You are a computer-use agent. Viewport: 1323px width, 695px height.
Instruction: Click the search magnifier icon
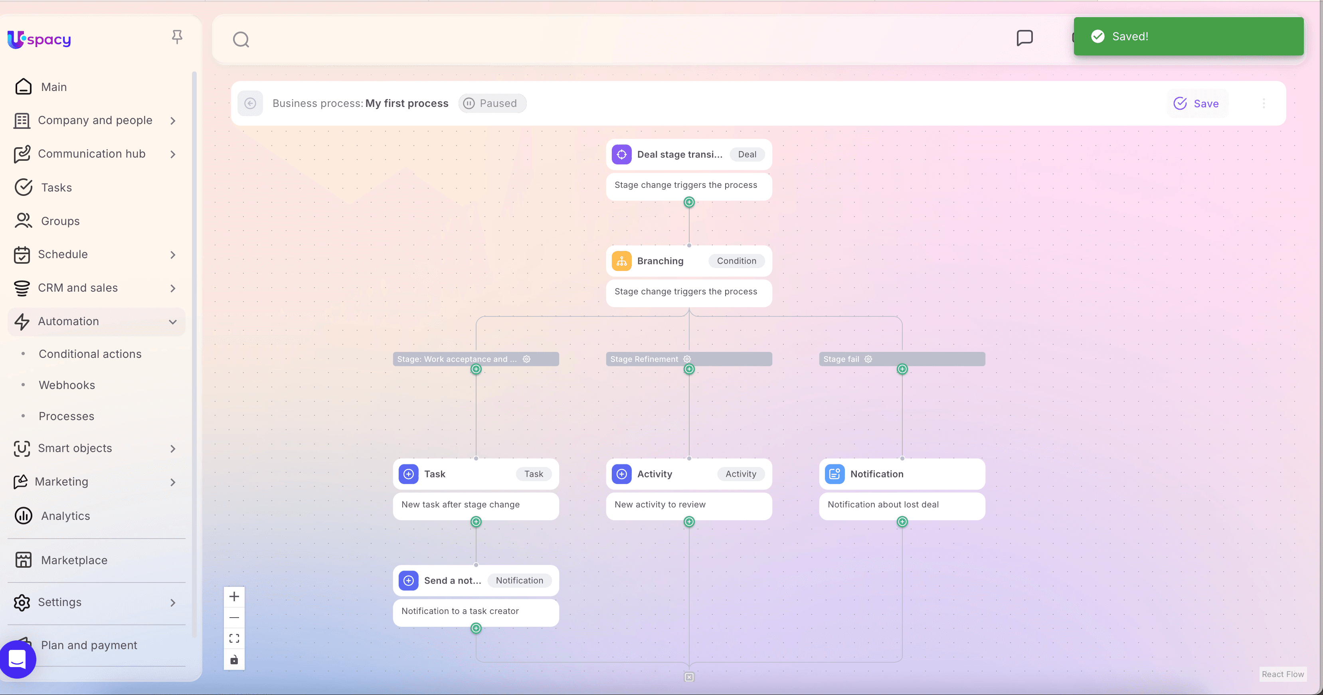241,39
